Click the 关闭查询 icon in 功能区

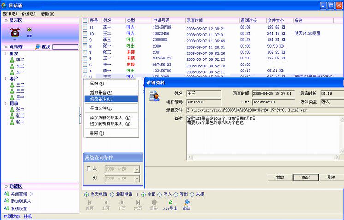pyautogui.click(x=6, y=194)
